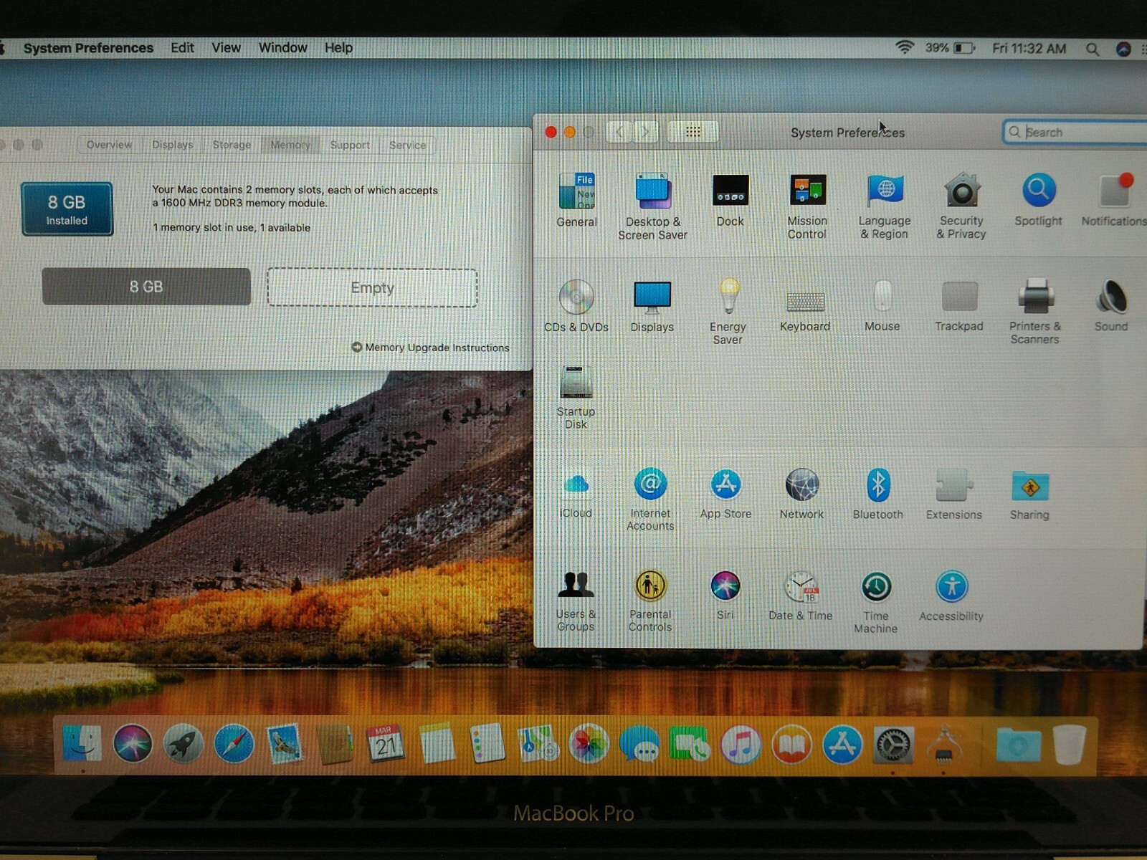
Task: Open Memory Upgrade Instructions link
Action: (x=430, y=348)
